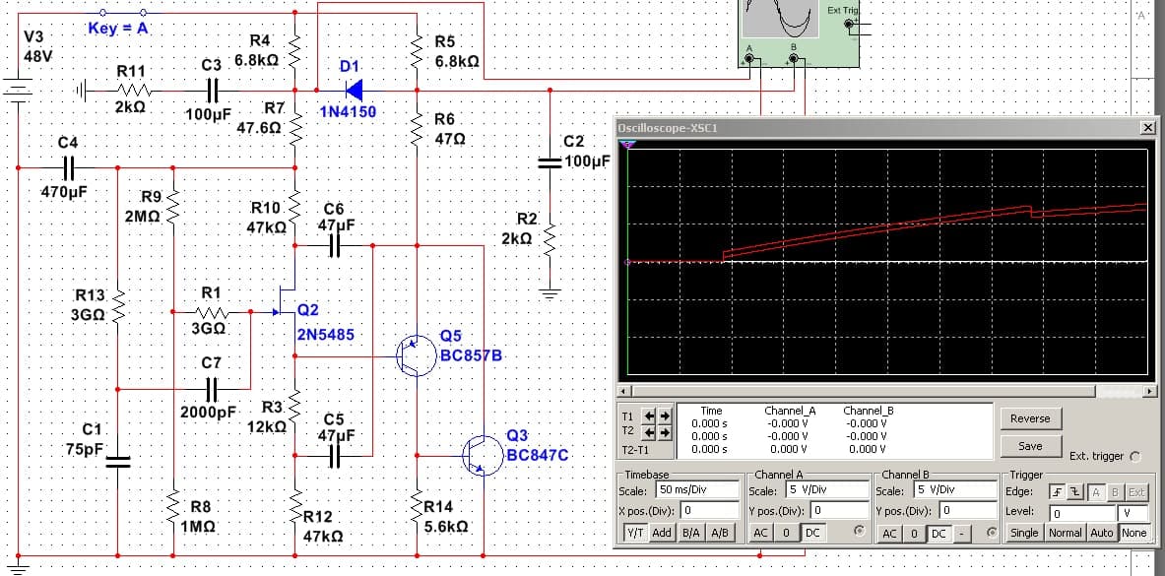
Task: Set timebase mode to B/A
Action: [691, 533]
